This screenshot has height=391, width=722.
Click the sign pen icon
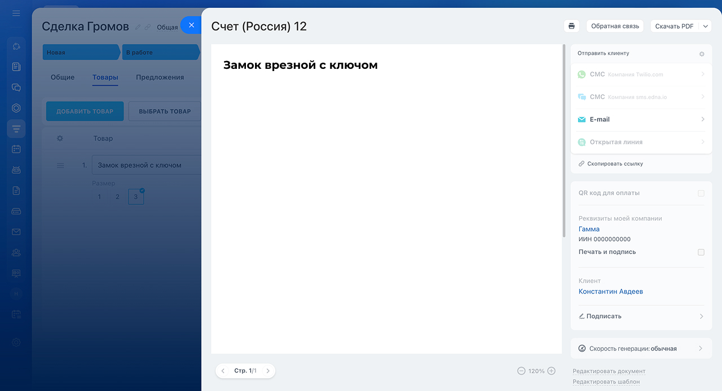[582, 316]
